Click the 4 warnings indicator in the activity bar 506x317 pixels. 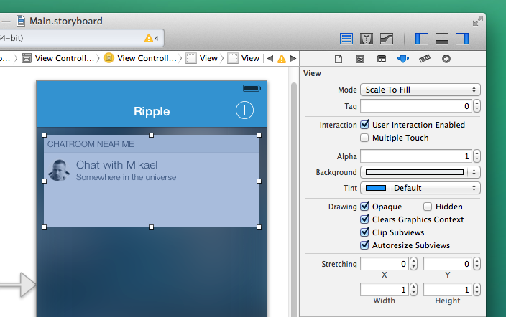pos(152,38)
